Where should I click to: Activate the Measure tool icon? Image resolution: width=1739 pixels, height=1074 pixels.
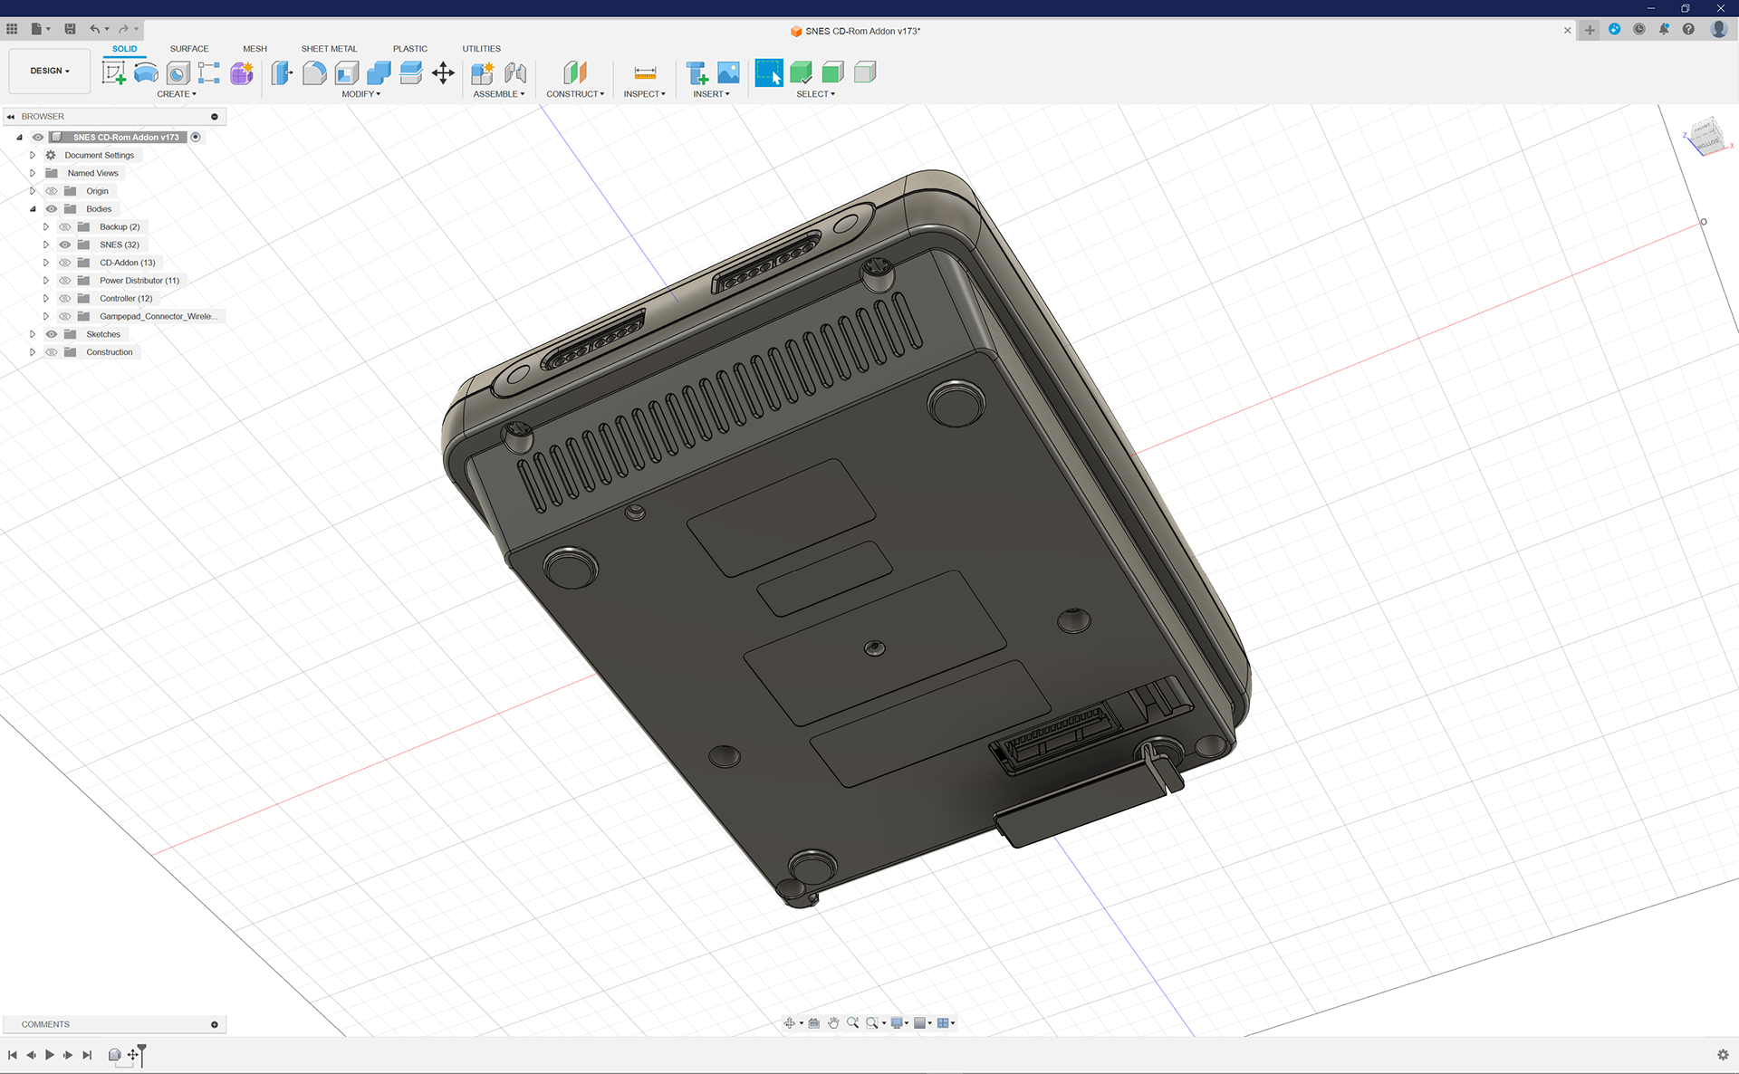point(645,72)
